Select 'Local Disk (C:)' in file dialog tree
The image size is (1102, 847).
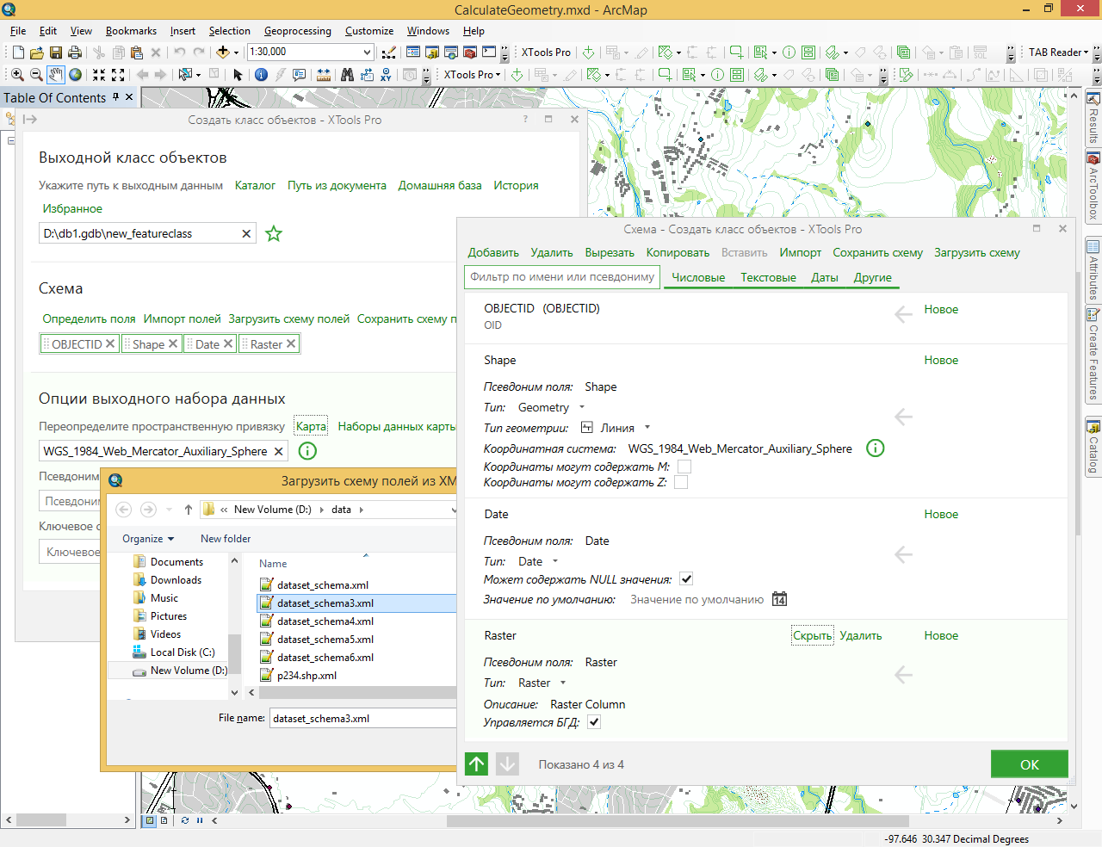pos(183,652)
